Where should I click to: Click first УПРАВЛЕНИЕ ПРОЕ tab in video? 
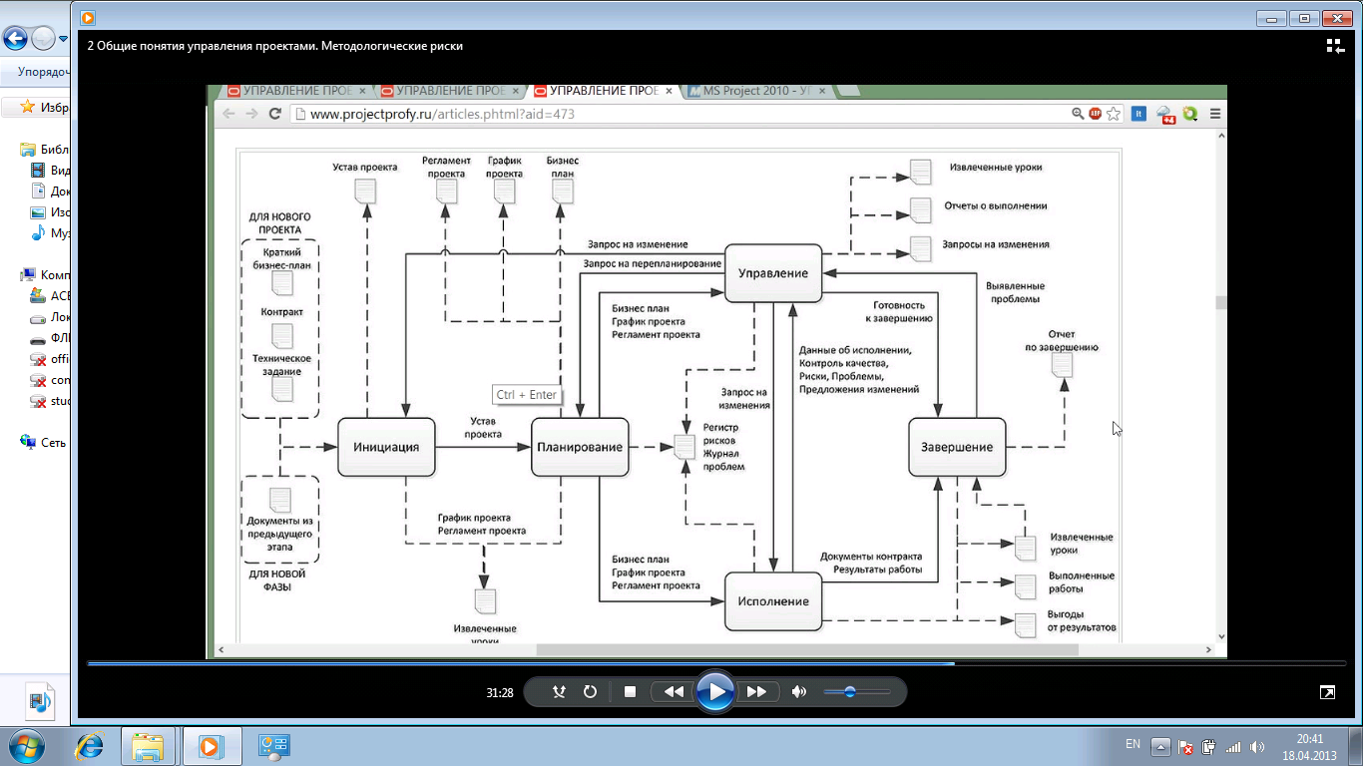pyautogui.click(x=299, y=91)
